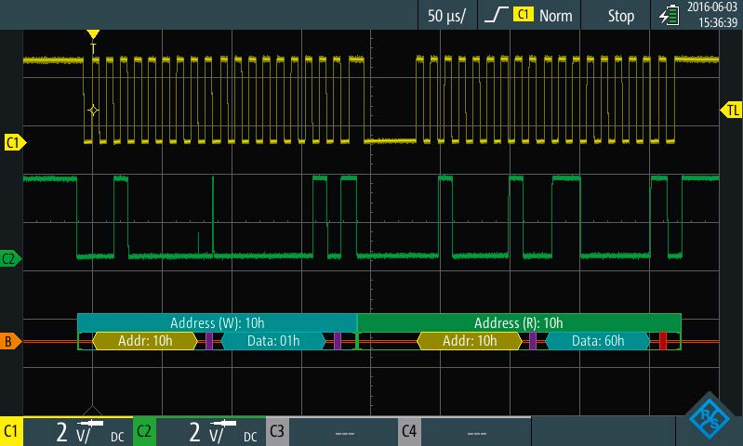The image size is (743, 446).
Task: Click the yellow trigger position marker at top
Action: click(92, 35)
